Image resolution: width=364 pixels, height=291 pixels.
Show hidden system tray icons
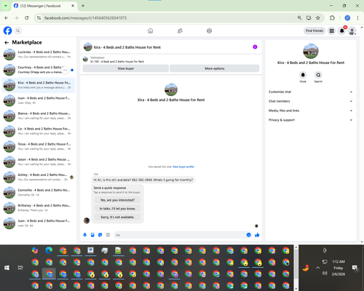click(318, 268)
